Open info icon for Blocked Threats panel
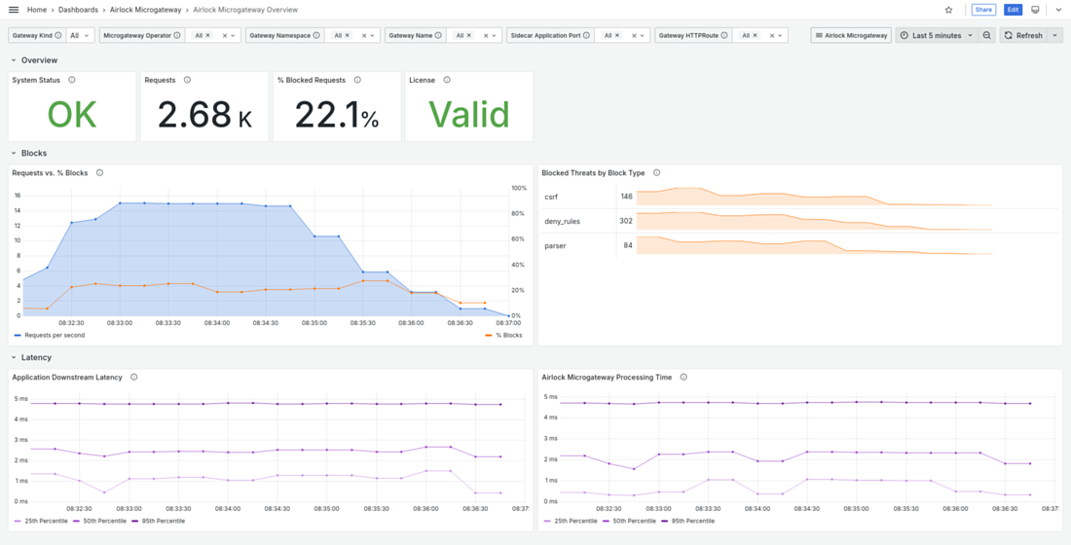Viewport: 1071px width, 545px height. (x=657, y=173)
